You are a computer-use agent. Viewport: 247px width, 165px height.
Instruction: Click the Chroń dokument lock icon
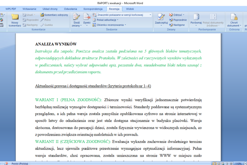[234, 17]
